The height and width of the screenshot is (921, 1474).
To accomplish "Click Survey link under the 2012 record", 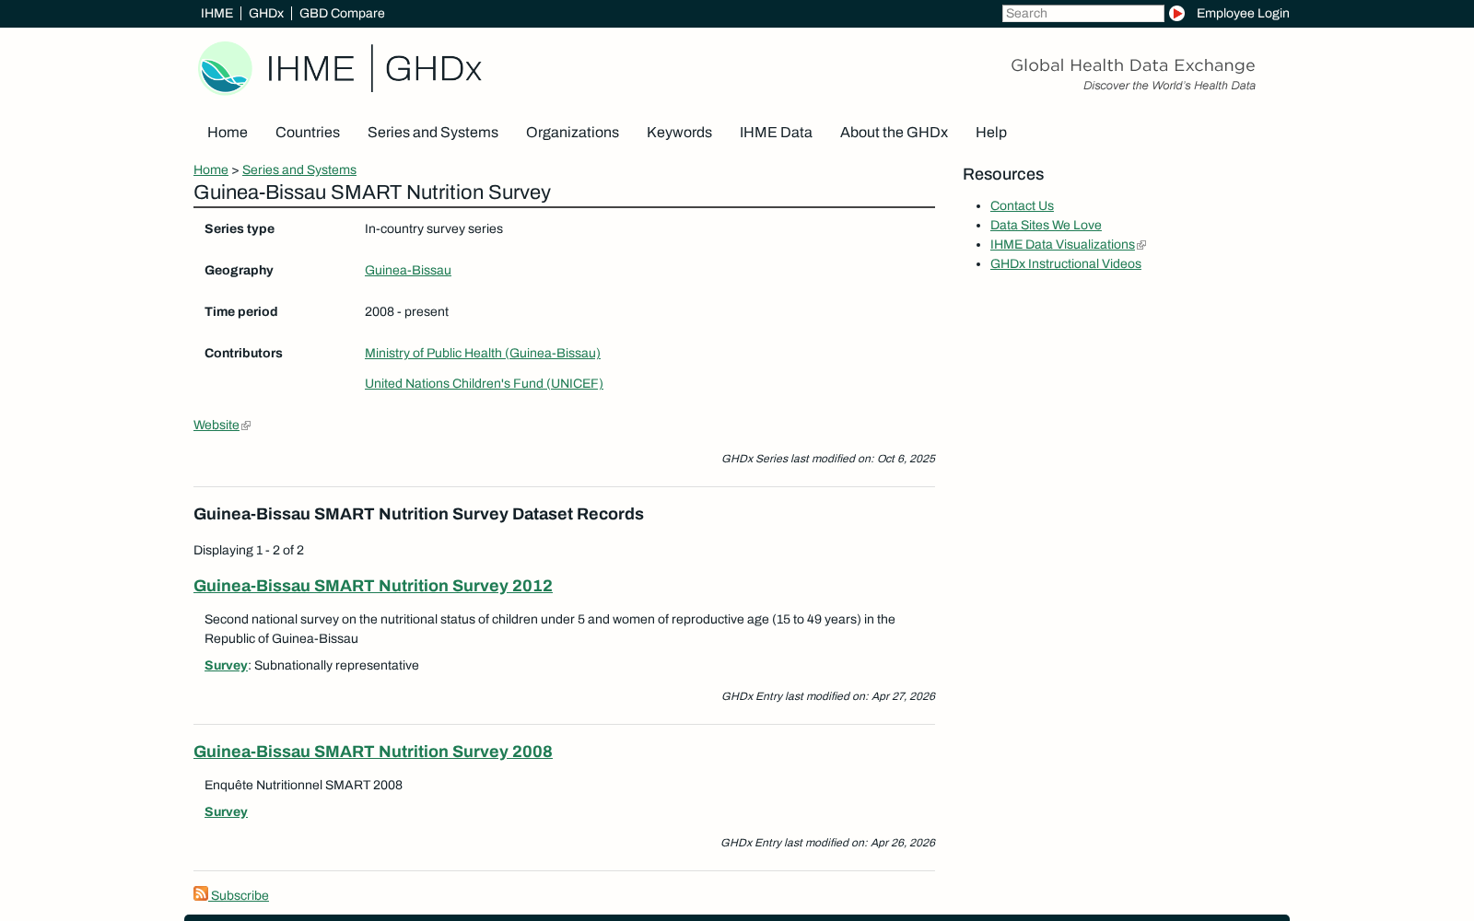I will 226,665.
